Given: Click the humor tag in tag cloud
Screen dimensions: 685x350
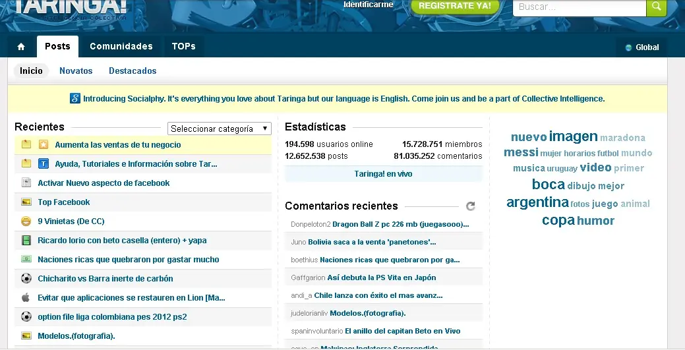Looking at the screenshot, I should click(596, 221).
